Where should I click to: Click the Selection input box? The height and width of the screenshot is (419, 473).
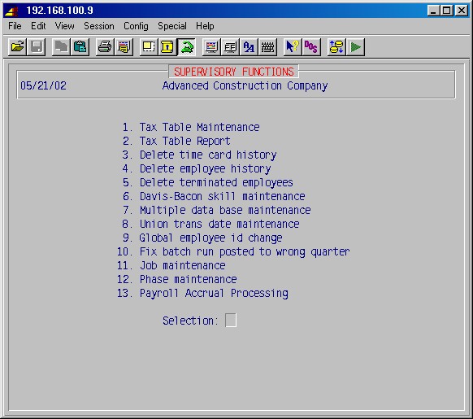231,321
